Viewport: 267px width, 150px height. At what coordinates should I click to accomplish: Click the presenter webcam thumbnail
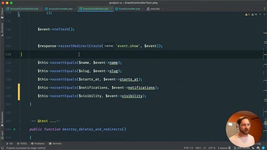pos(244,129)
